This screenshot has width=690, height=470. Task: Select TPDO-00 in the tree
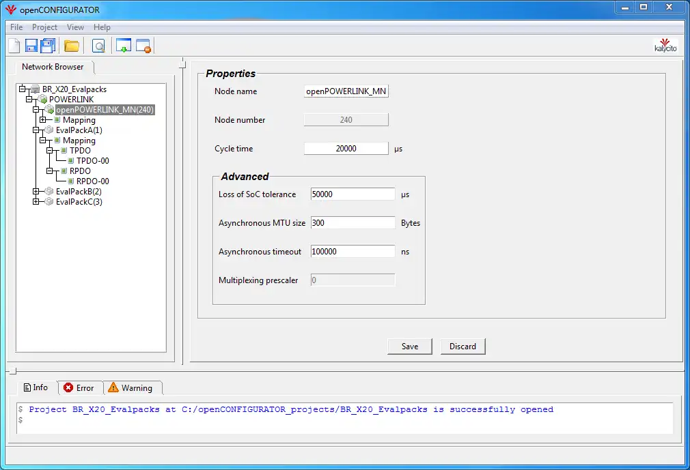click(x=93, y=161)
